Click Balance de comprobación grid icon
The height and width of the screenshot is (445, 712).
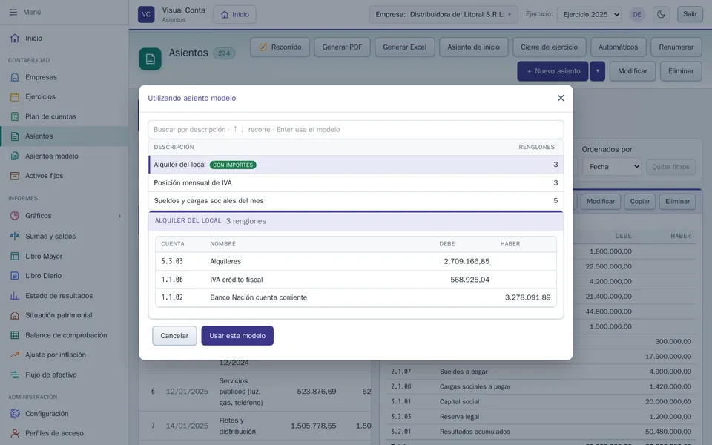15,335
